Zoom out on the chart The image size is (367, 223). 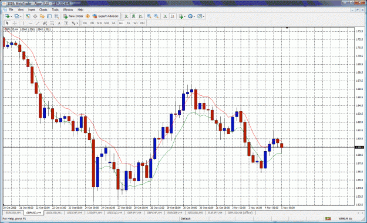point(156,16)
